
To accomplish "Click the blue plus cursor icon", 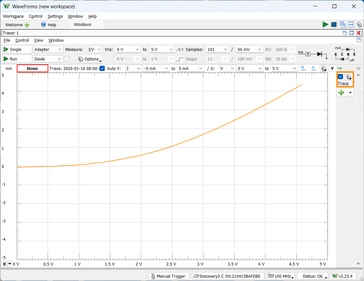I will [x=313, y=68].
